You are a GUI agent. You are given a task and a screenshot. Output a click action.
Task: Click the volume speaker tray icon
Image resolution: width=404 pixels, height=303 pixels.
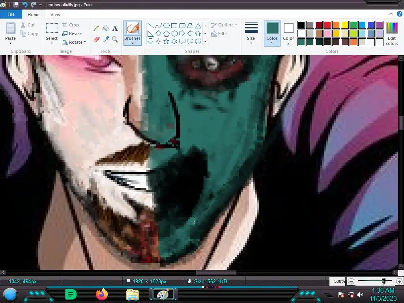(360, 294)
